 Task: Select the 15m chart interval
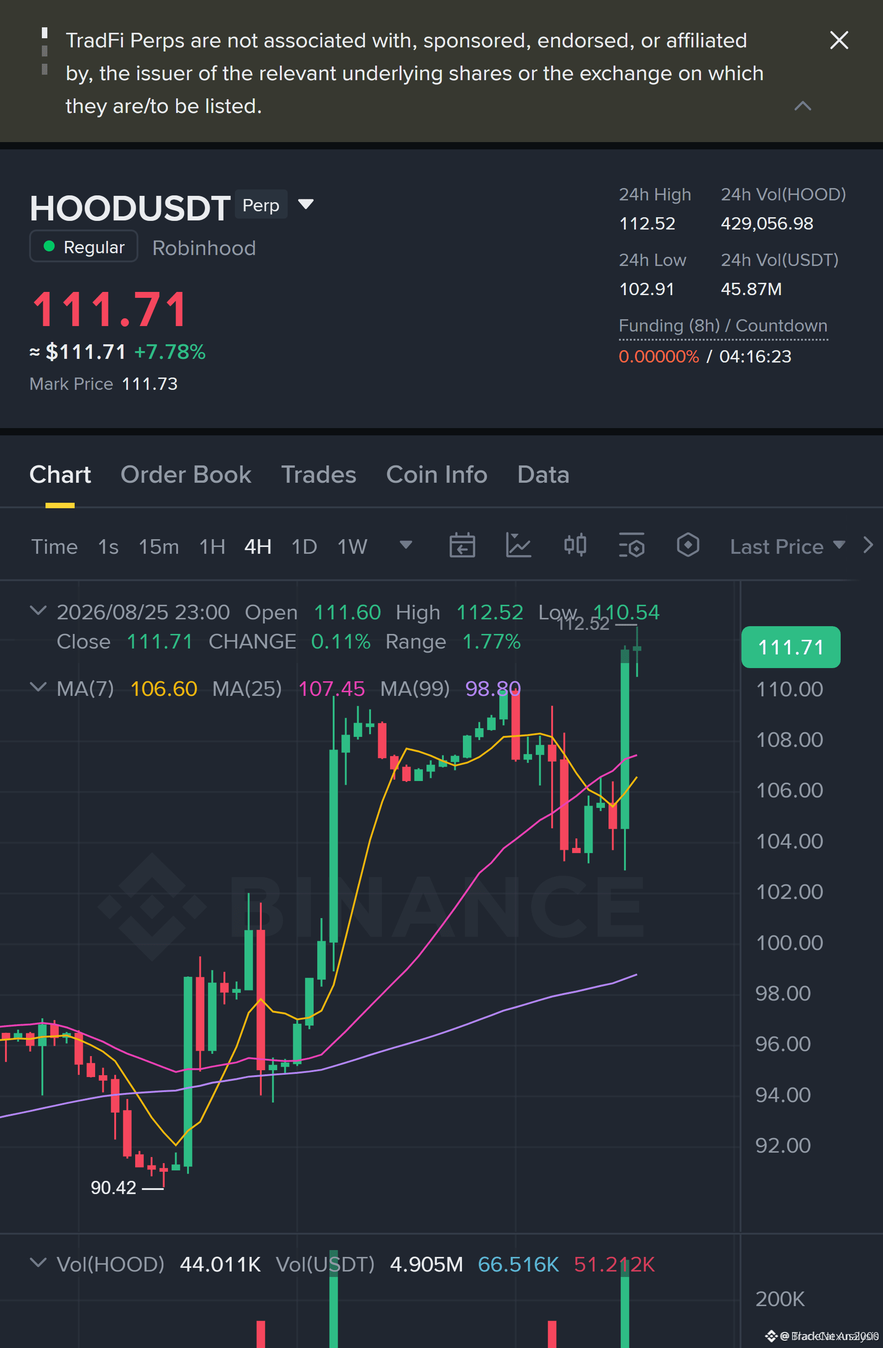click(158, 546)
